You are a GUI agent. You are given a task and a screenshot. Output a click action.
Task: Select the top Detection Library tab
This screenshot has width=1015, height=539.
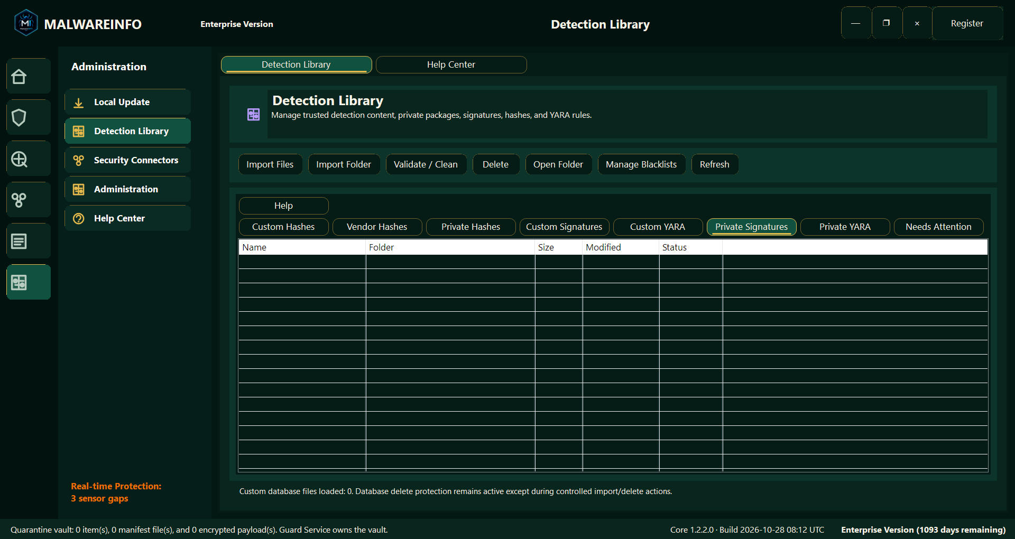[x=297, y=64]
